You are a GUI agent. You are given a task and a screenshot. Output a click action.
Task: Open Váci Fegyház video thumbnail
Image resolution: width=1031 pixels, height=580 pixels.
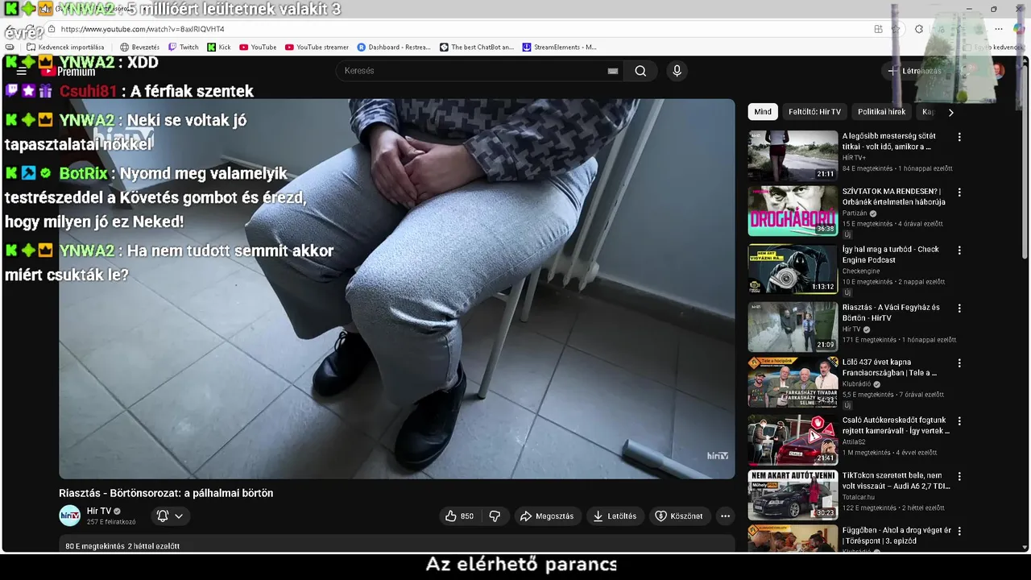[793, 327]
